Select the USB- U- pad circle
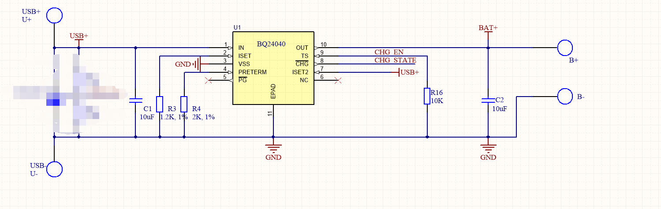 tap(54, 169)
